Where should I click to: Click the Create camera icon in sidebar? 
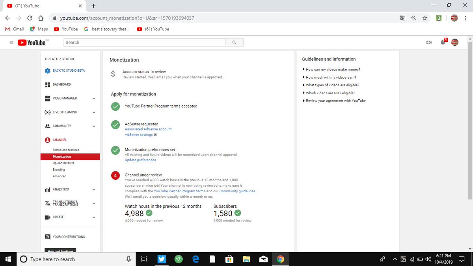[x=47, y=217]
